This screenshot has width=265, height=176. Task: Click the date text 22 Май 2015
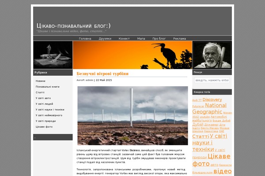(x=104, y=80)
